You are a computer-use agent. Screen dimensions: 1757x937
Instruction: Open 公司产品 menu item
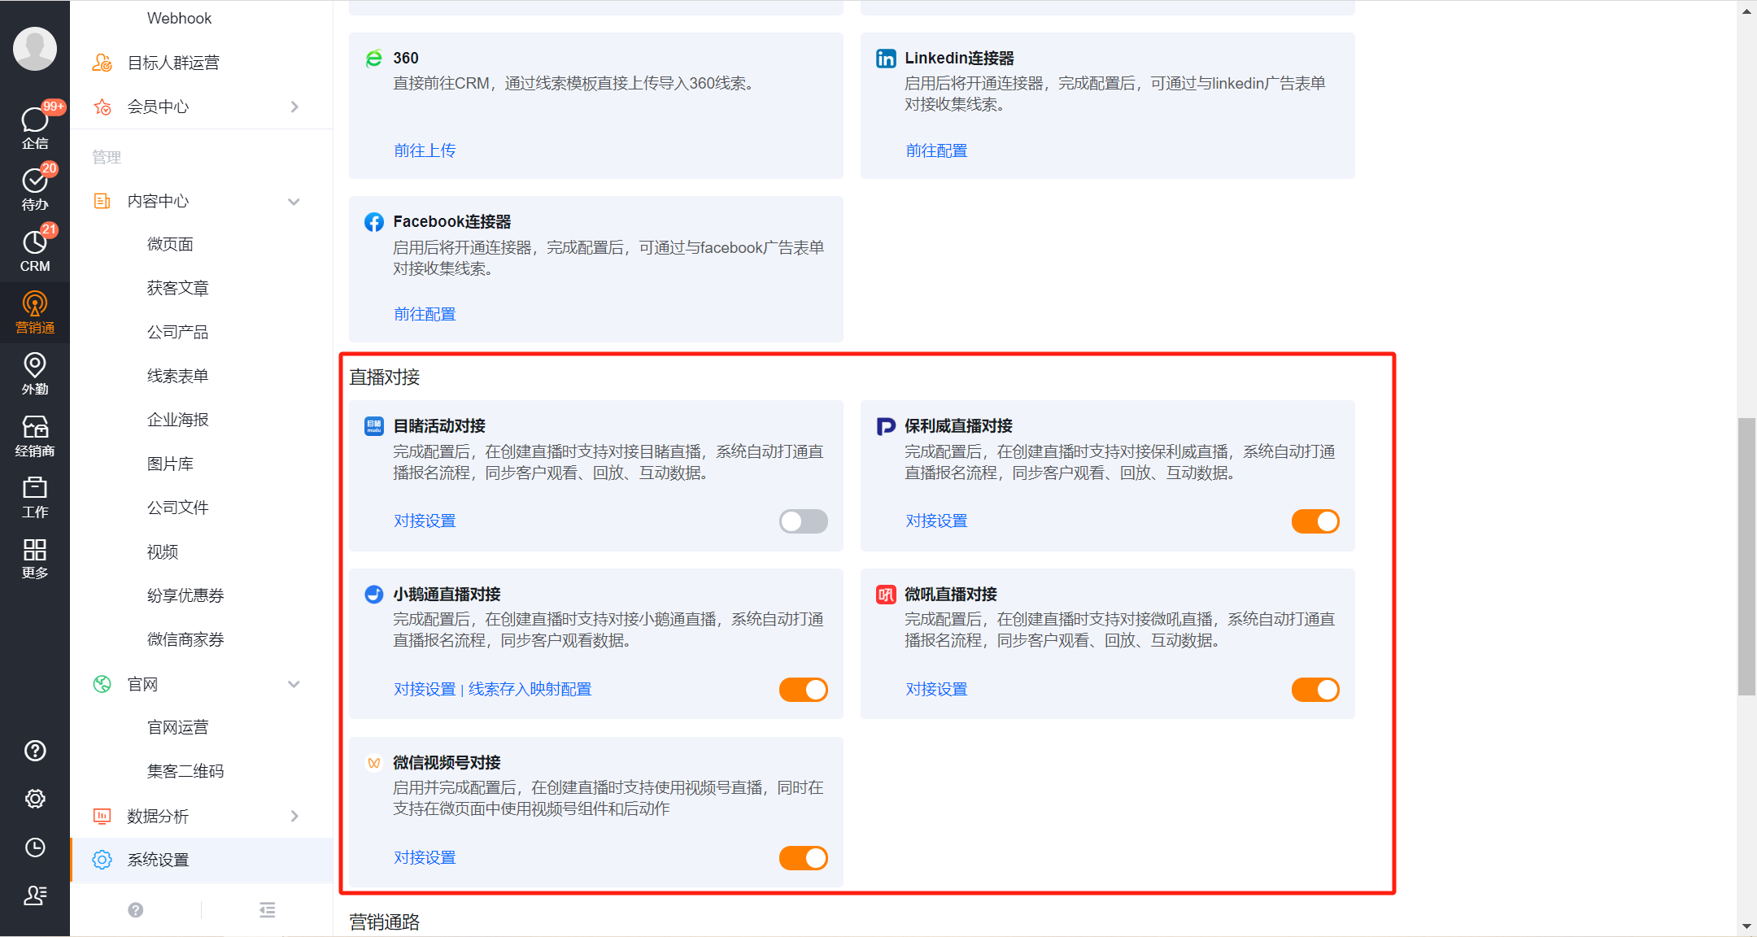(177, 332)
